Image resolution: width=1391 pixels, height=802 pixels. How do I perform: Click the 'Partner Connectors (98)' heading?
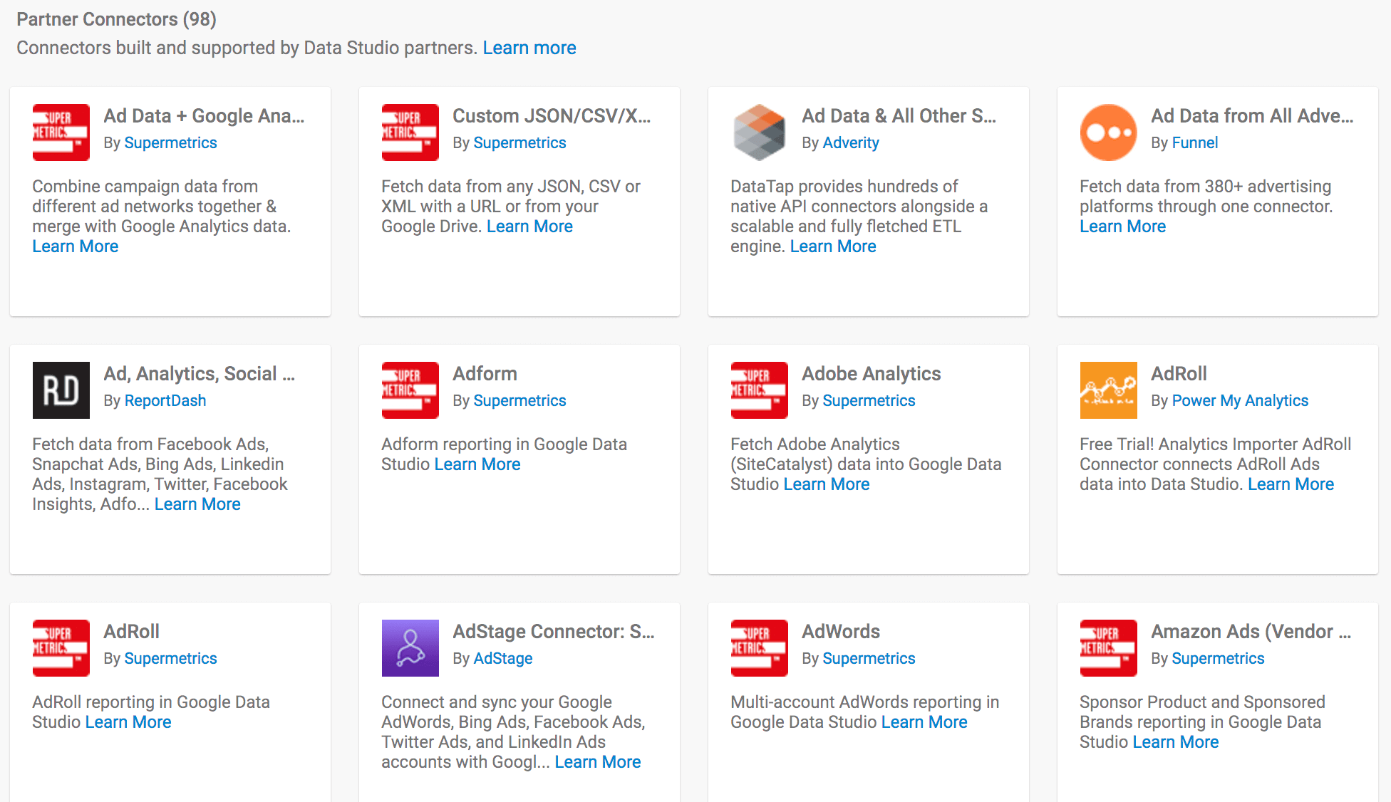(x=116, y=19)
